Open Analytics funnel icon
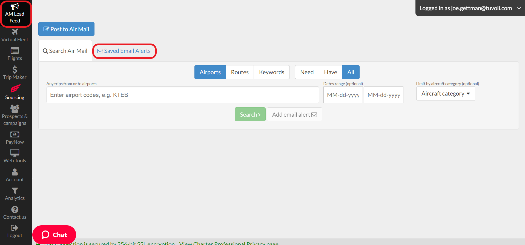 click(15, 191)
